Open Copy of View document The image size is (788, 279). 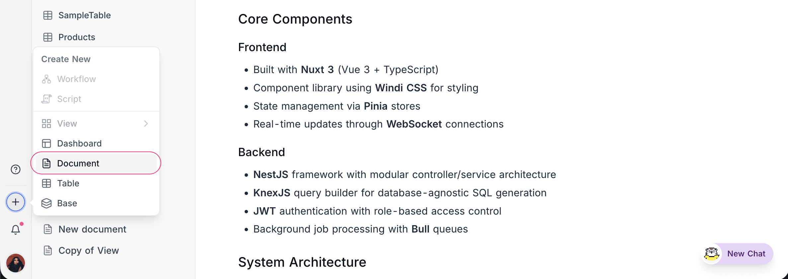(x=89, y=250)
